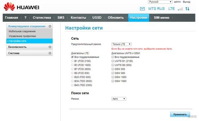Screen dimensions: 199x121
Task: Open the SIM-меню tab
Action: [x=162, y=18]
